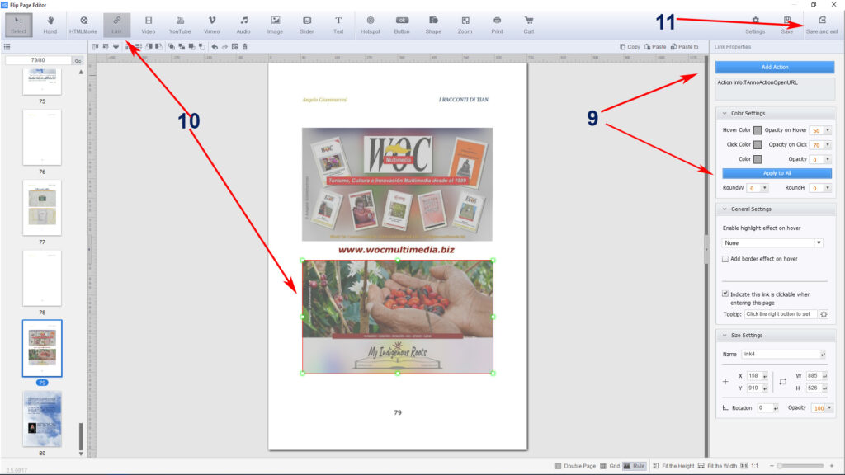Image resolution: width=845 pixels, height=475 pixels.
Task: Fit the page to height
Action: pyautogui.click(x=673, y=466)
